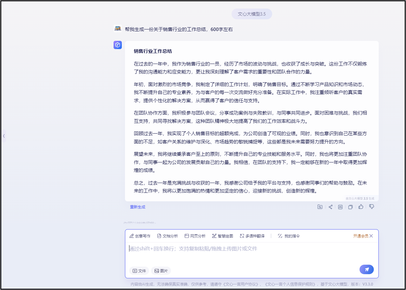The width and height of the screenshot is (406, 290).
Task: Click the user avatar beside the prompt
Action: 118,29
